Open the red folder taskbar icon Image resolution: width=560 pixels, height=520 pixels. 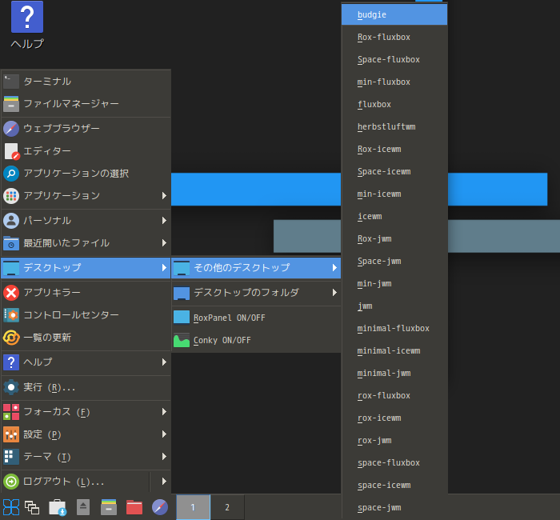[x=134, y=507]
